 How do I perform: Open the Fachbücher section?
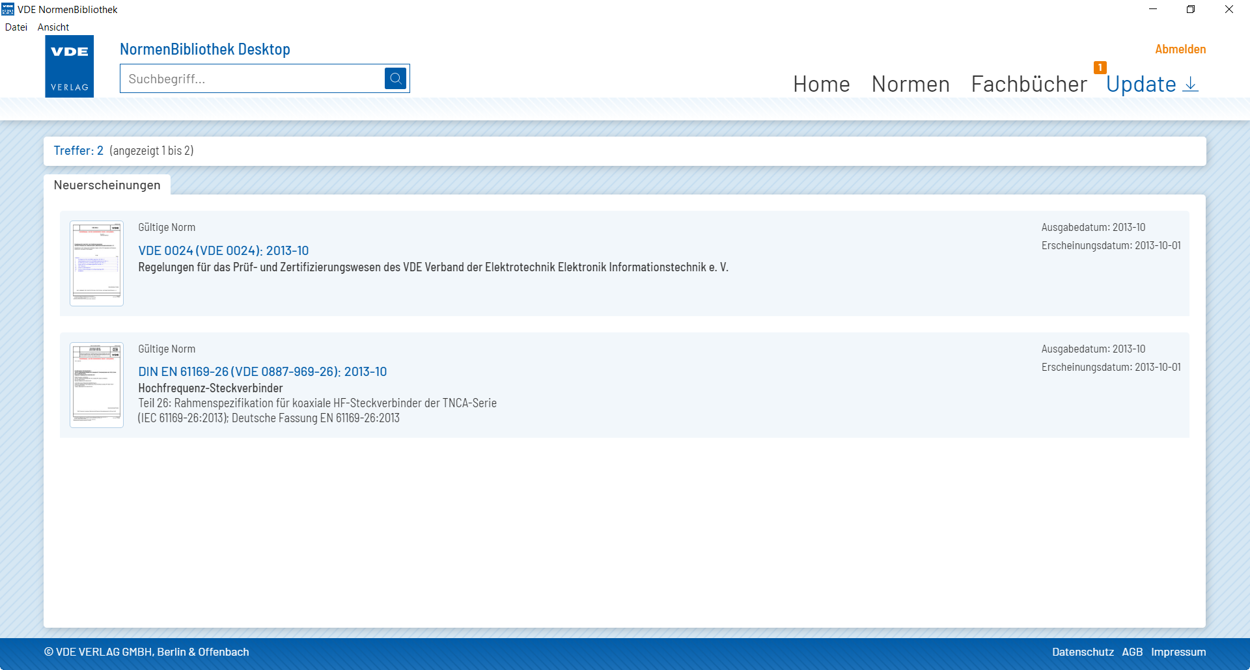pyautogui.click(x=1029, y=84)
